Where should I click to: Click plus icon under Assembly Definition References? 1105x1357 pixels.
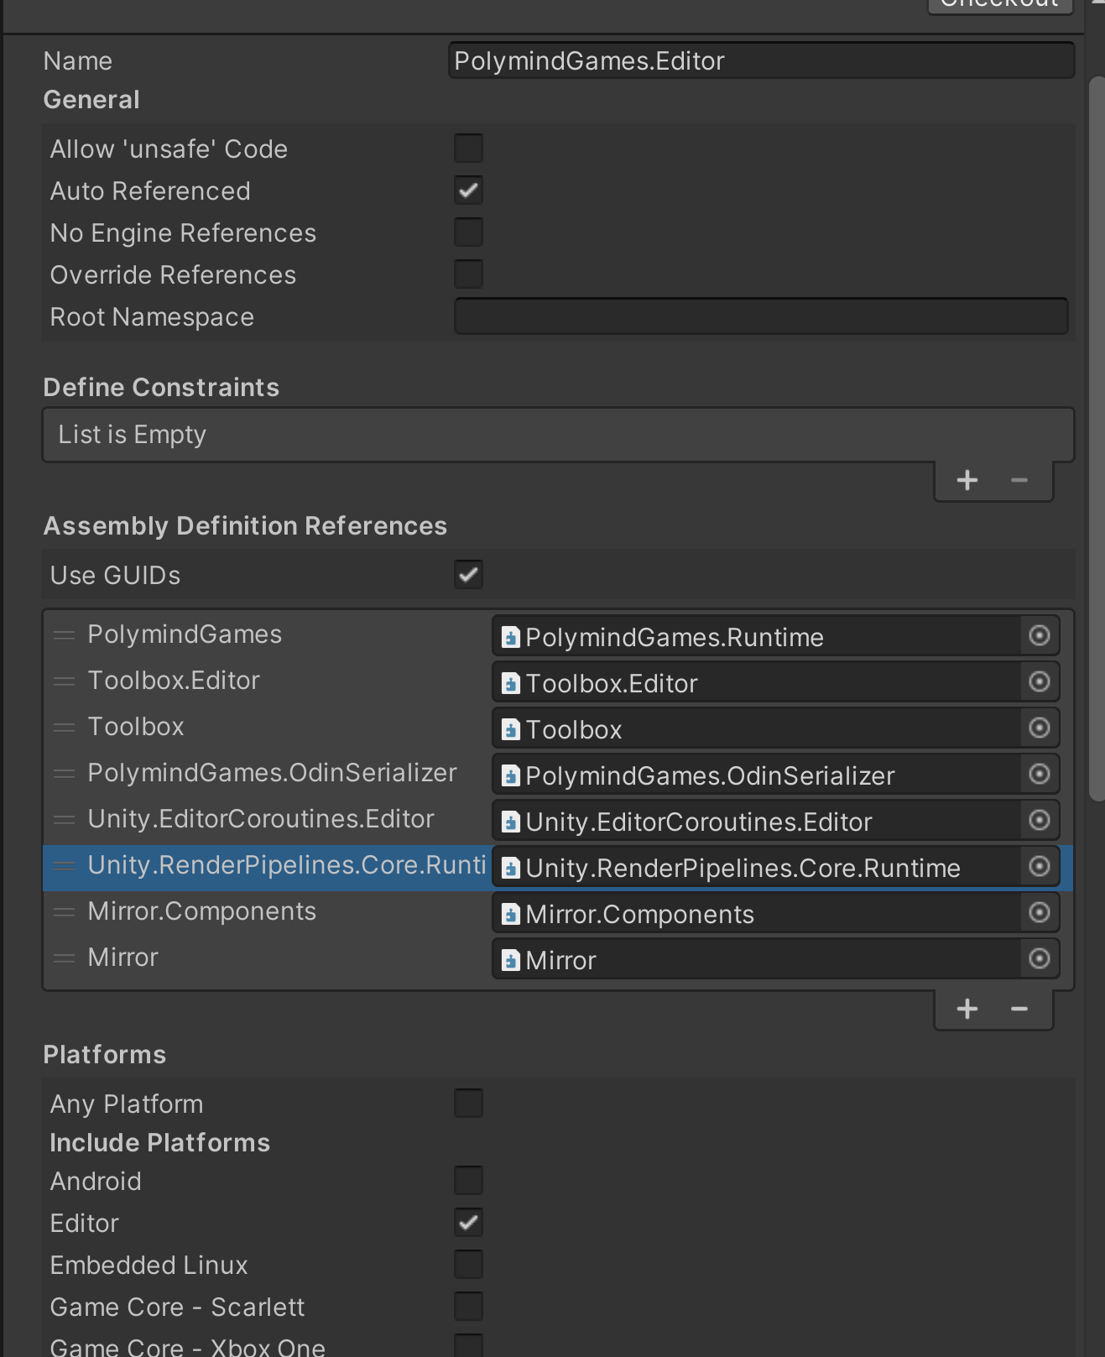click(967, 1009)
